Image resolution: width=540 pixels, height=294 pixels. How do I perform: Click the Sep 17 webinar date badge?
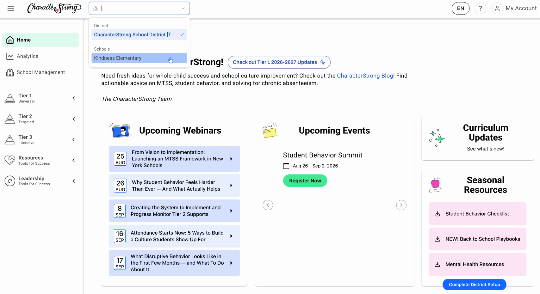120,263
